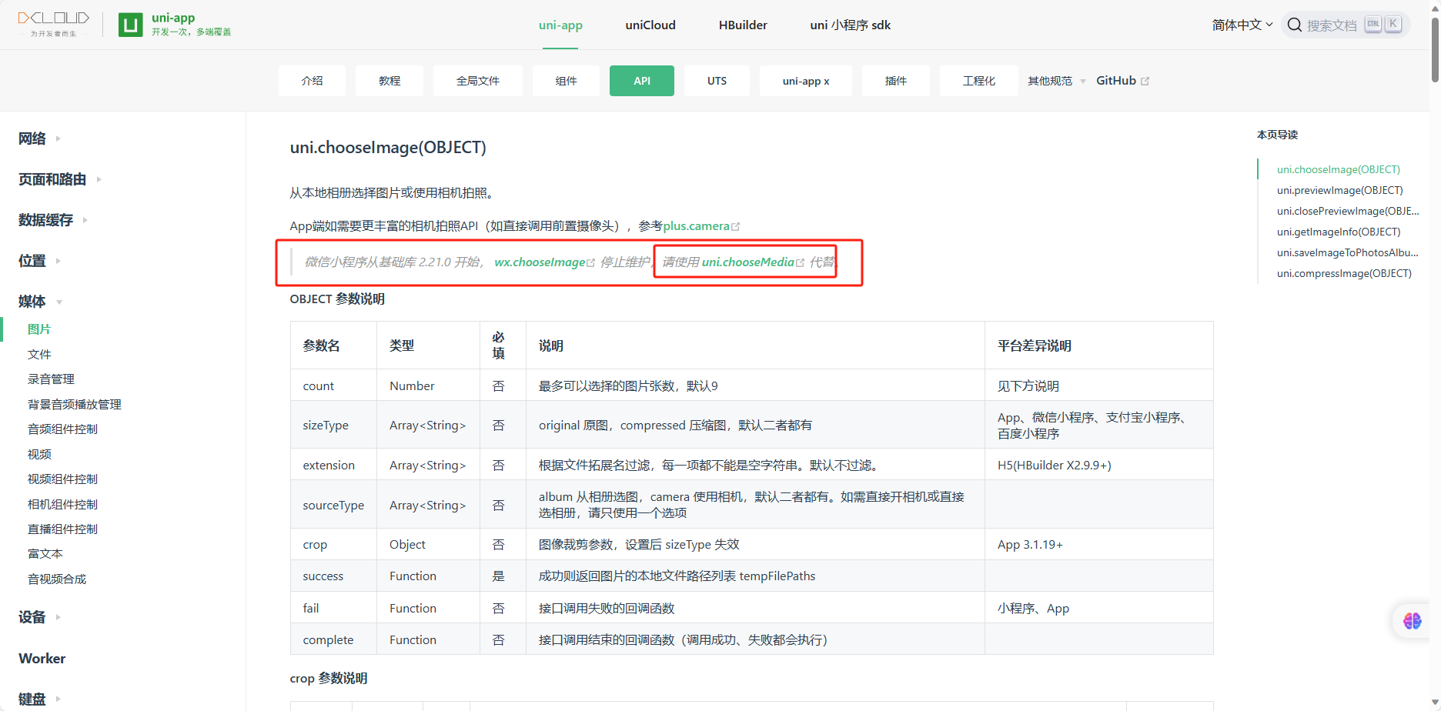The height and width of the screenshot is (711, 1441).
Task: Select 文件 in the sidebar
Action: (39, 354)
